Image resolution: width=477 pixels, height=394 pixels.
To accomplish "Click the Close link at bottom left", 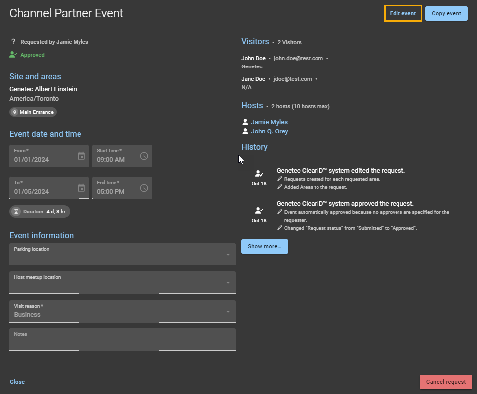I will pyautogui.click(x=17, y=382).
